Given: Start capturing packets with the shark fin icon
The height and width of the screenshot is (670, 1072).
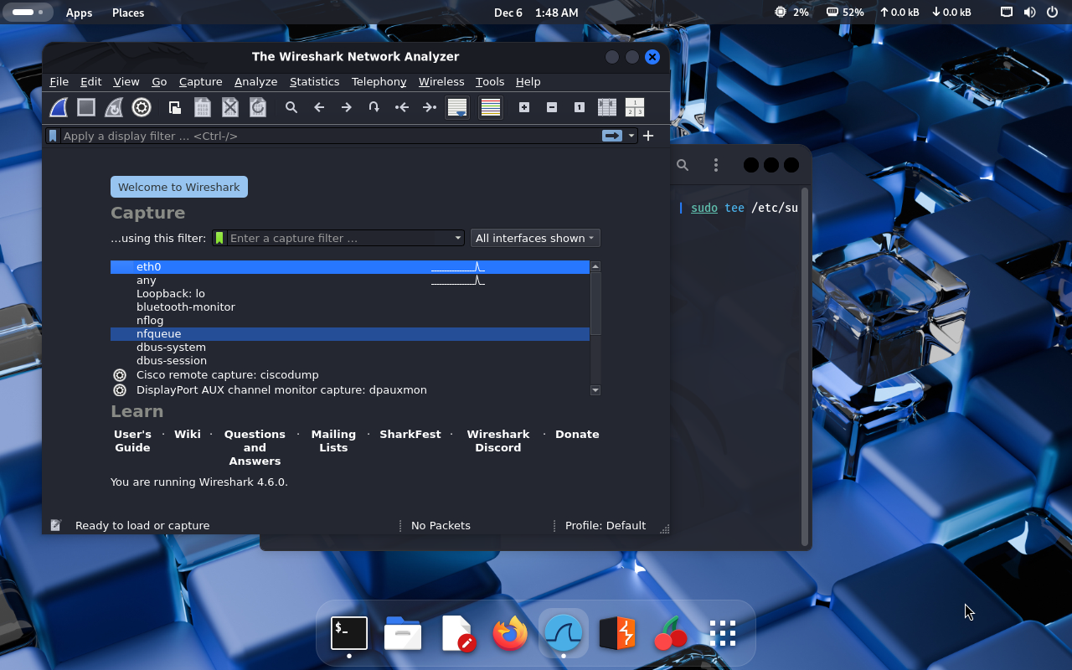Looking at the screenshot, I should 59,107.
